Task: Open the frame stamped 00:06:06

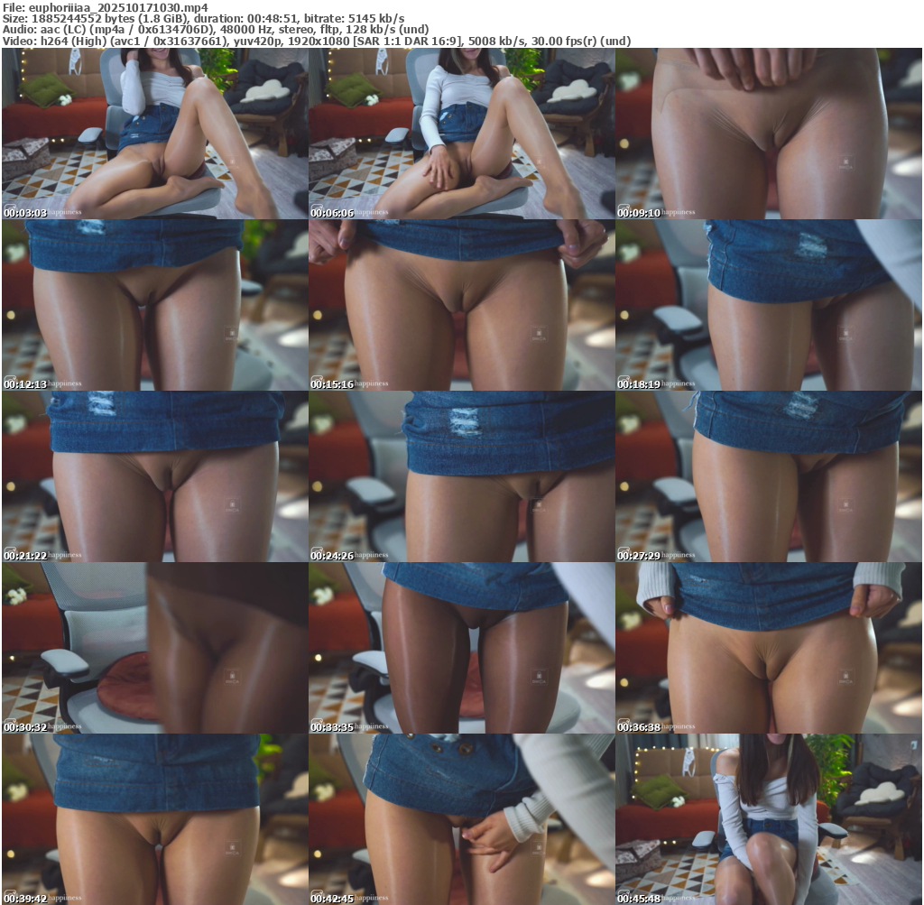Action: pyautogui.click(x=461, y=134)
